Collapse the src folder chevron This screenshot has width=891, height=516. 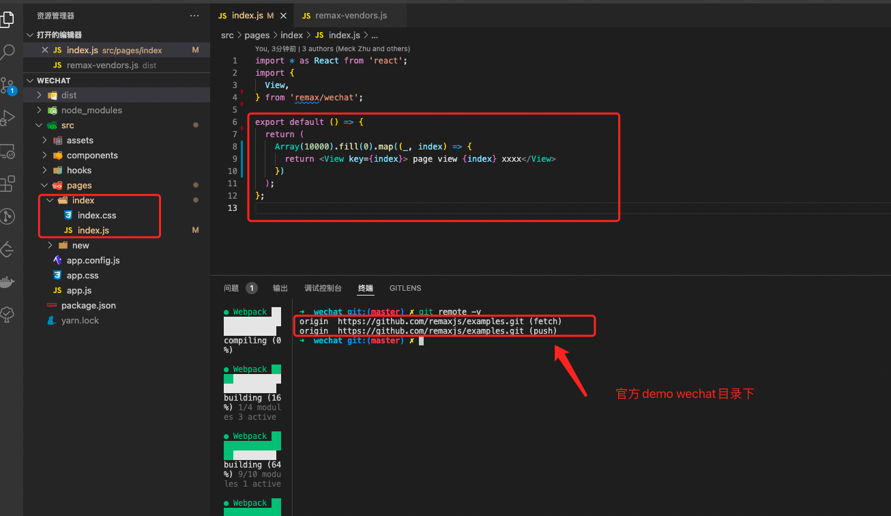[x=40, y=125]
